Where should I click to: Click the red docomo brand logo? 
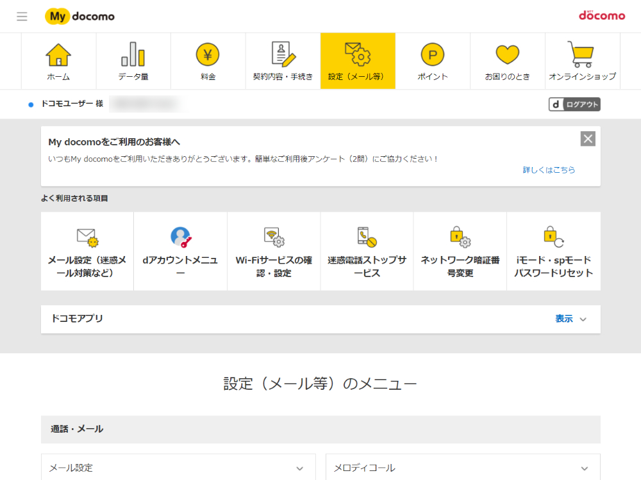tap(602, 15)
